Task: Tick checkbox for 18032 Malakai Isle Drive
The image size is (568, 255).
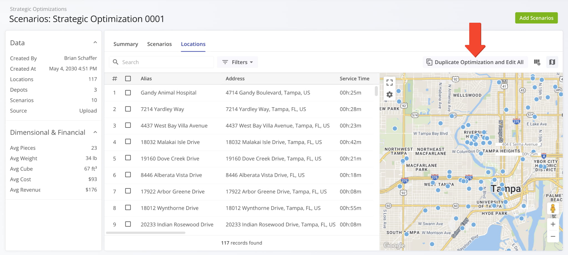Action: [x=128, y=142]
